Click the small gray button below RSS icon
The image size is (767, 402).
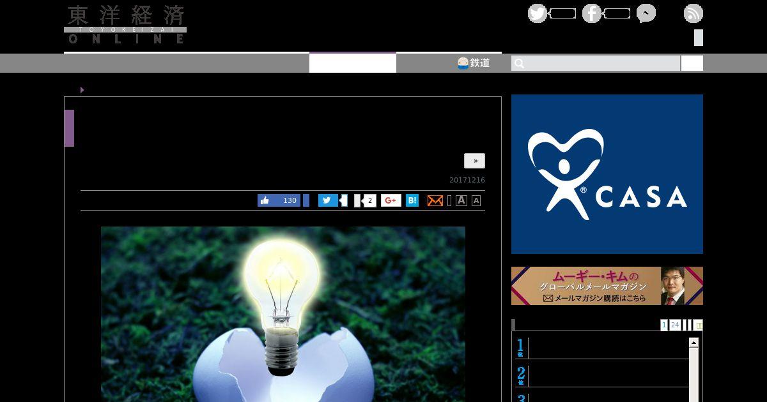699,38
